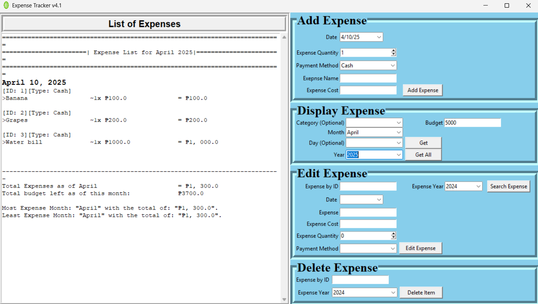Maximize the Expense Tracker window

pos(507,5)
